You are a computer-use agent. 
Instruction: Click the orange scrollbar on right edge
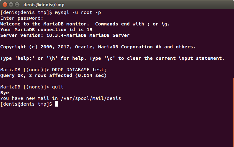point(233,112)
